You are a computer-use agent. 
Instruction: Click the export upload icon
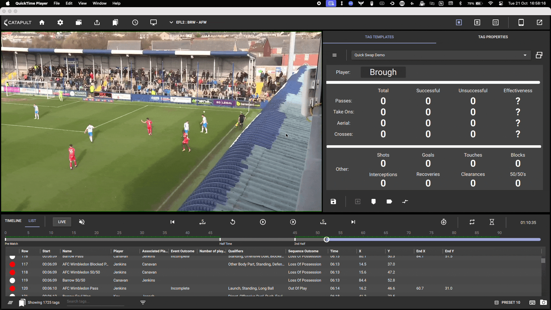pyautogui.click(x=97, y=22)
